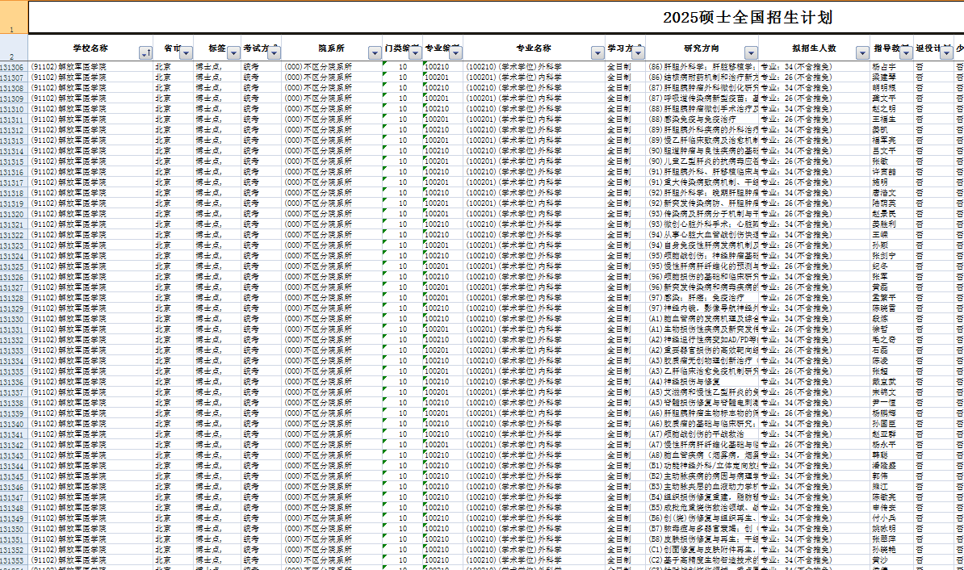Click the 专业名称 filter arrow
The image size is (964, 570).
pos(596,52)
